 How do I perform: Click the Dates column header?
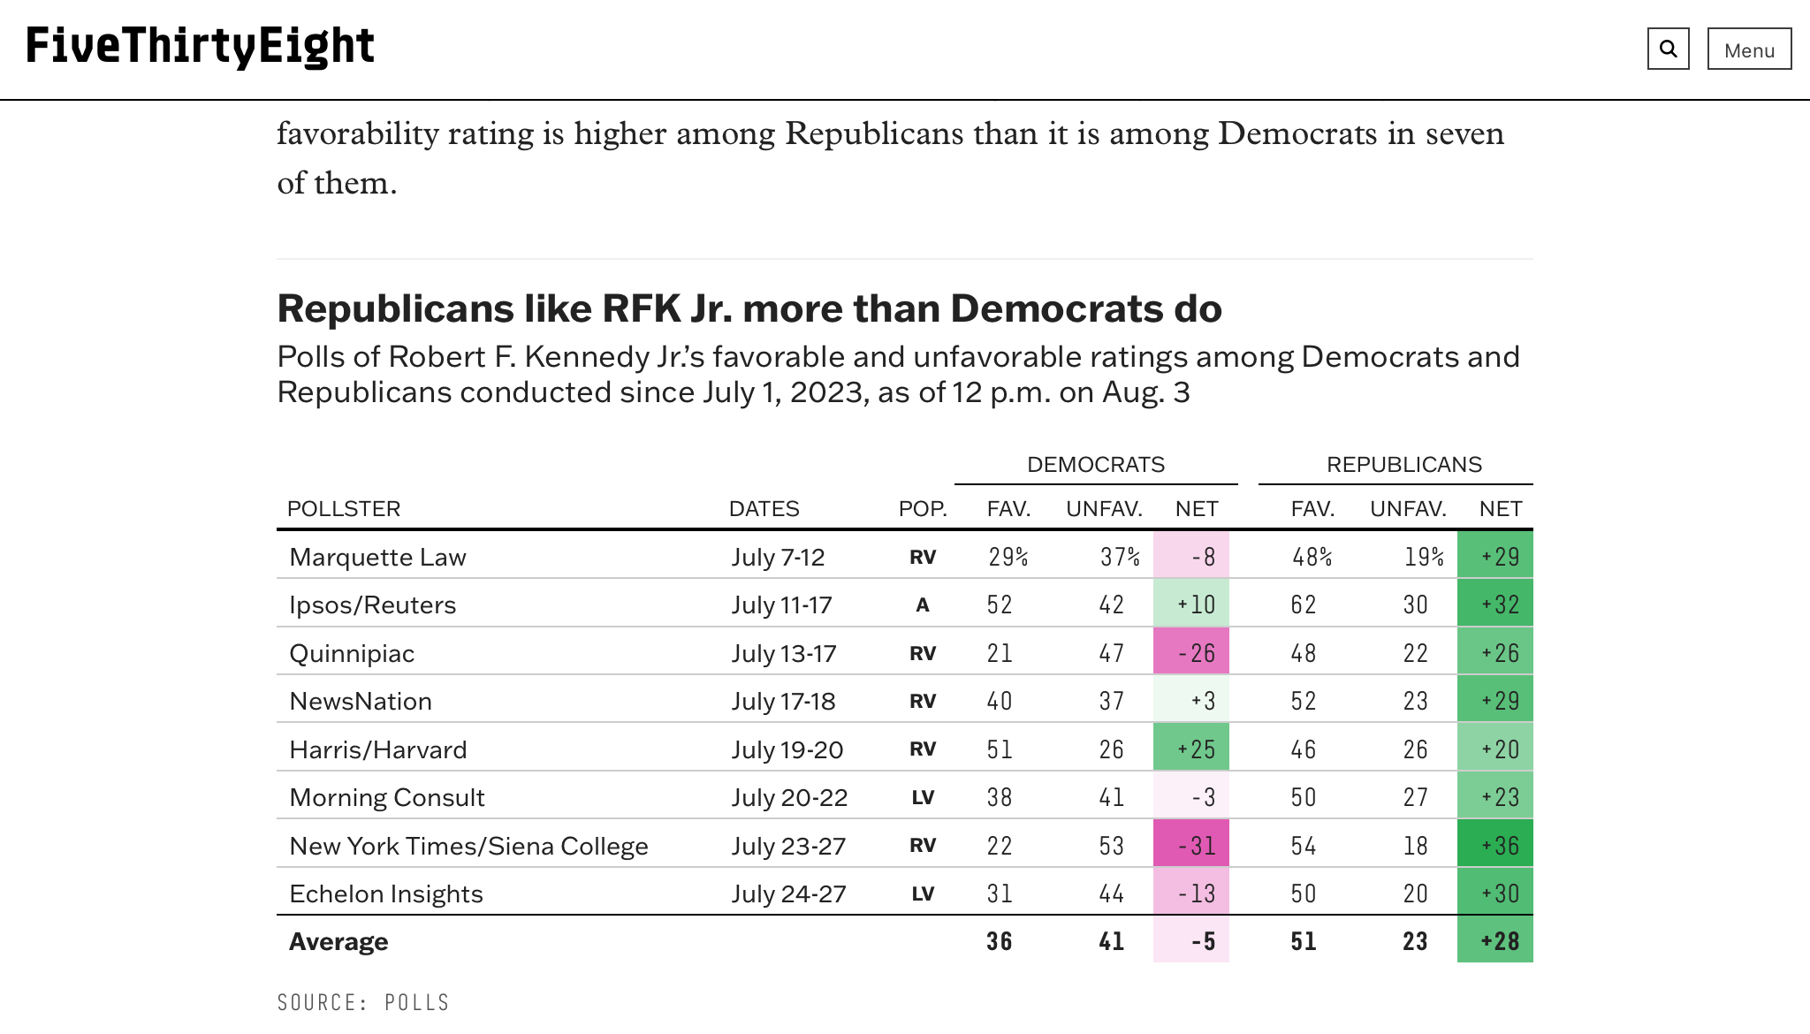(764, 509)
